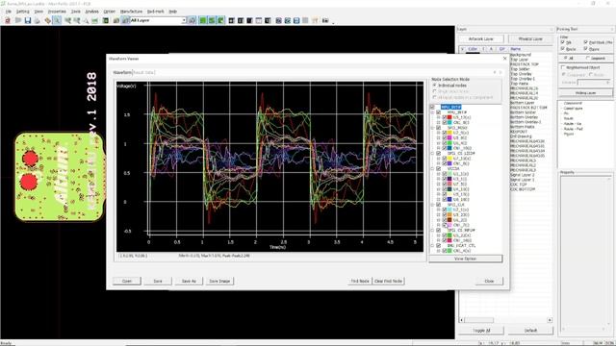Click the third black square layout icon
Viewport: 616px width, 346px height.
coord(249,20)
